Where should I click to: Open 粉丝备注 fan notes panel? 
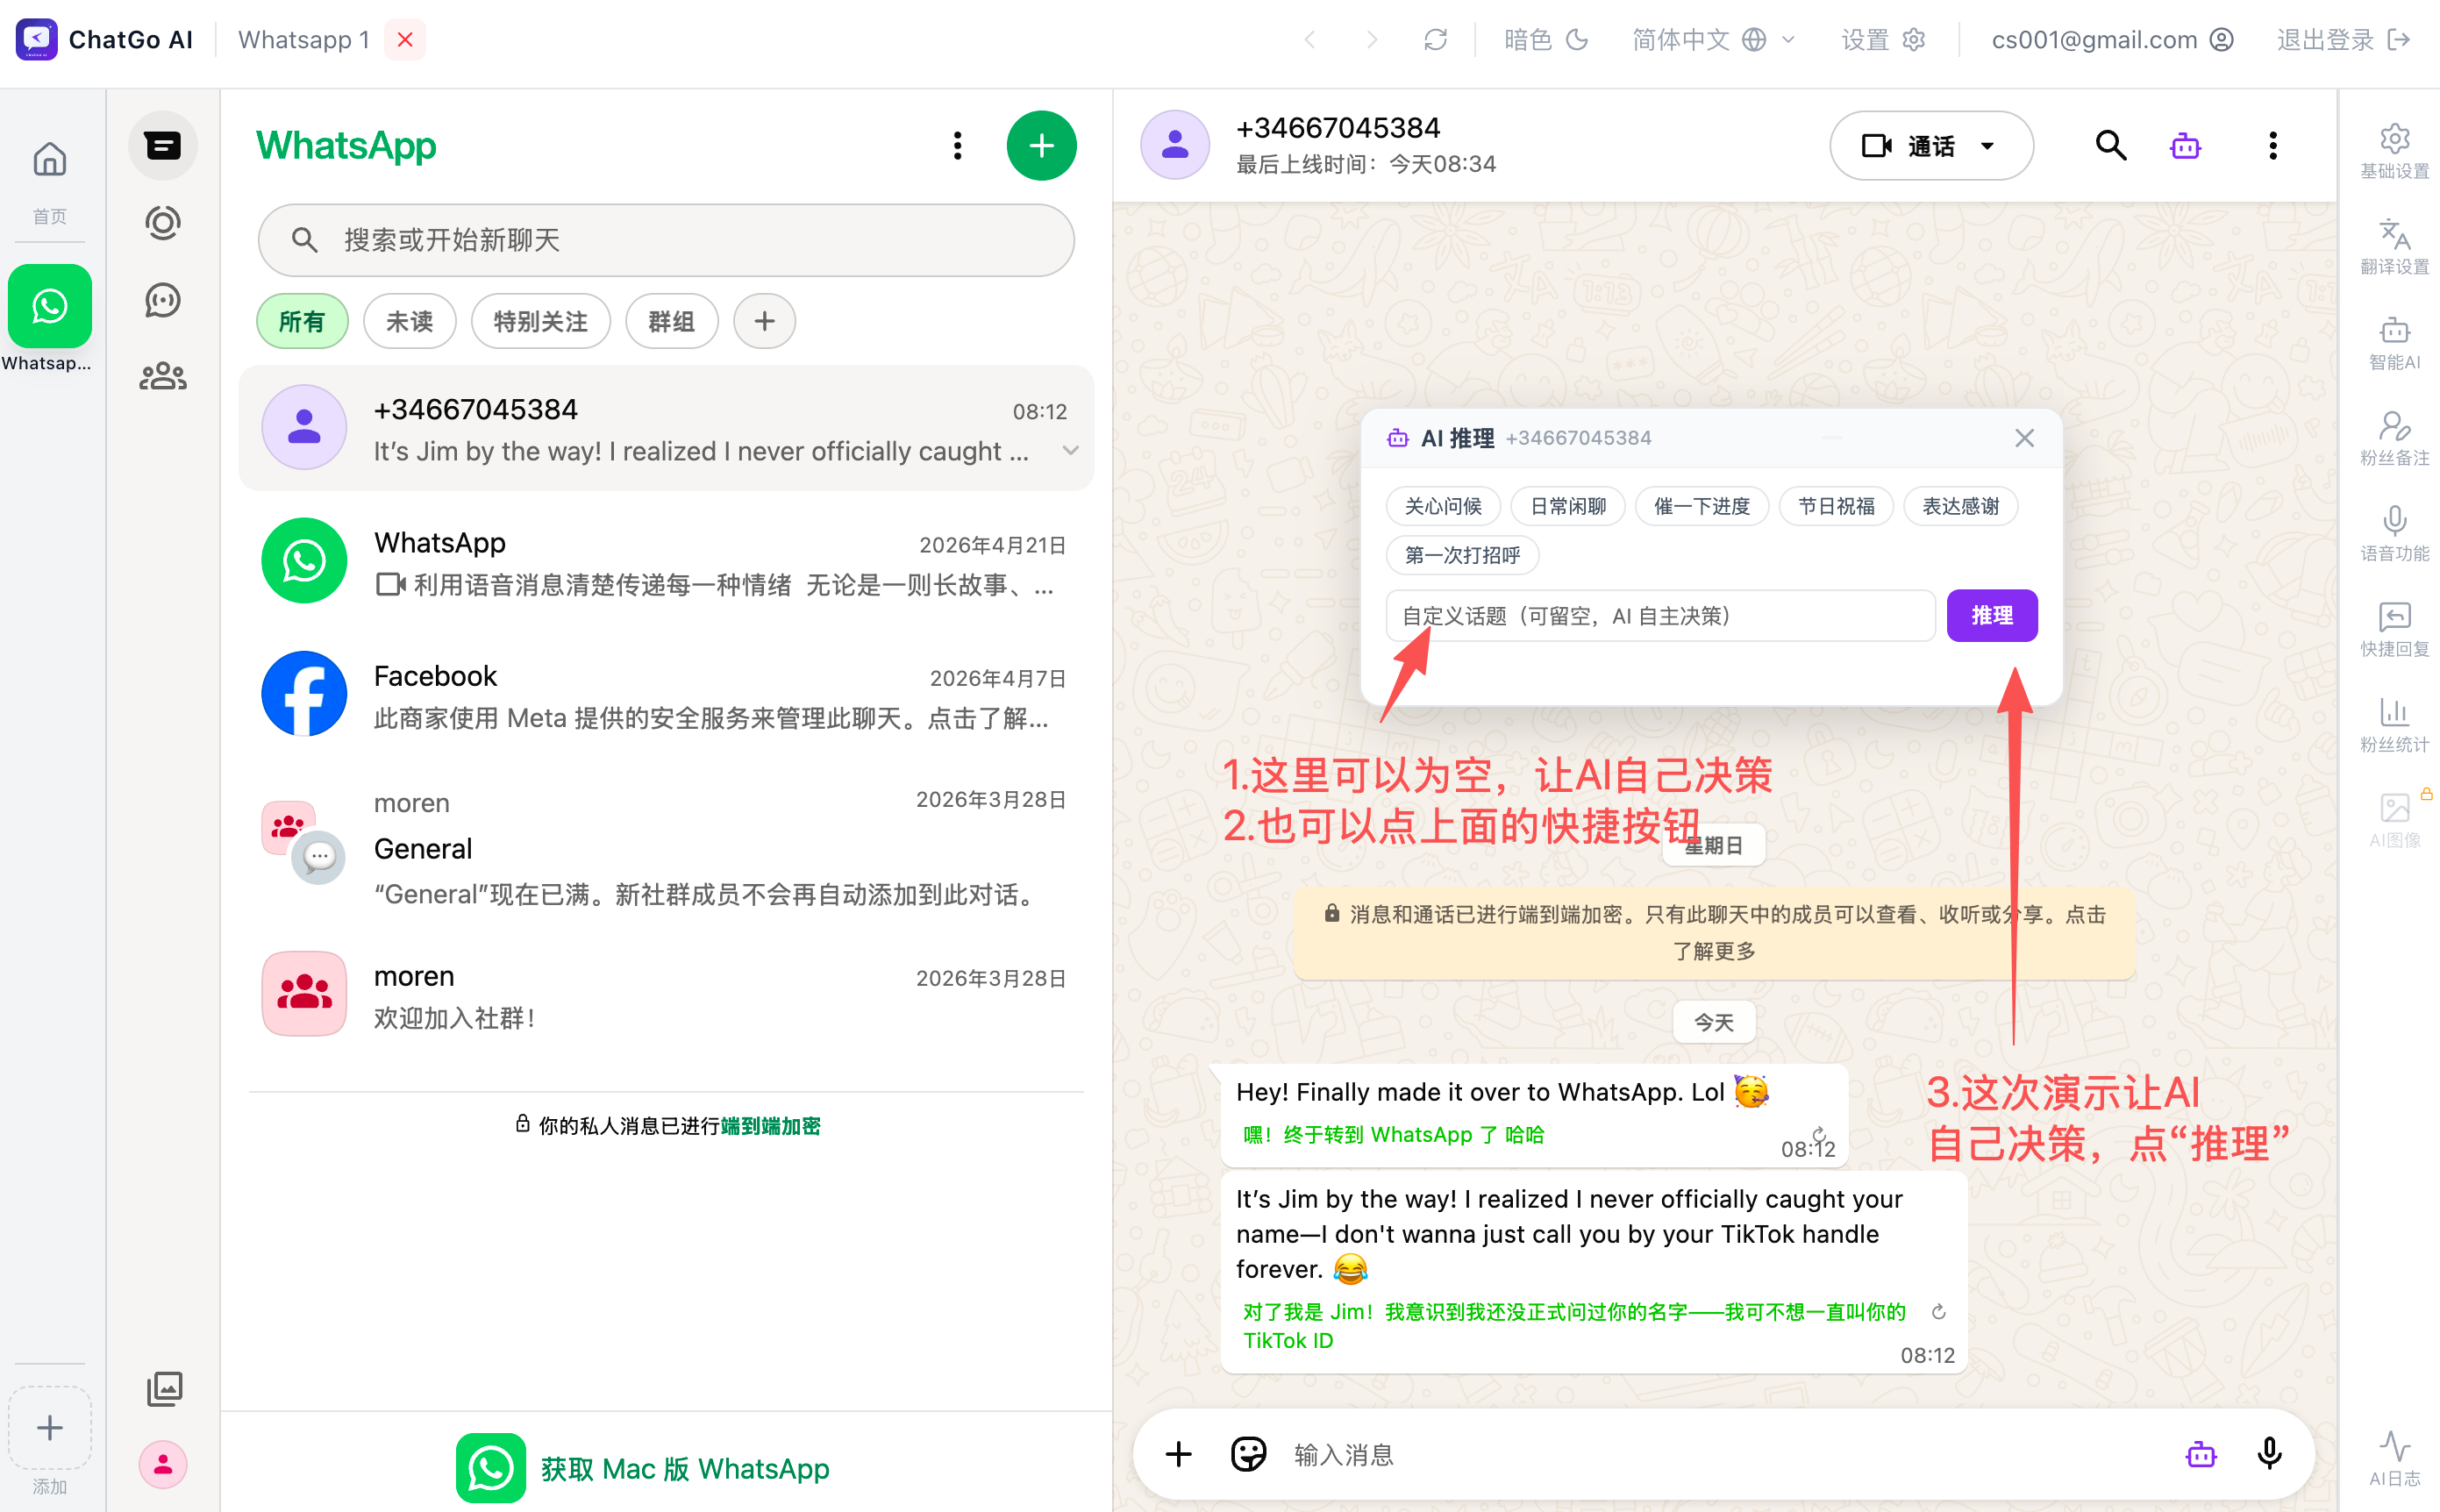(x=2394, y=438)
